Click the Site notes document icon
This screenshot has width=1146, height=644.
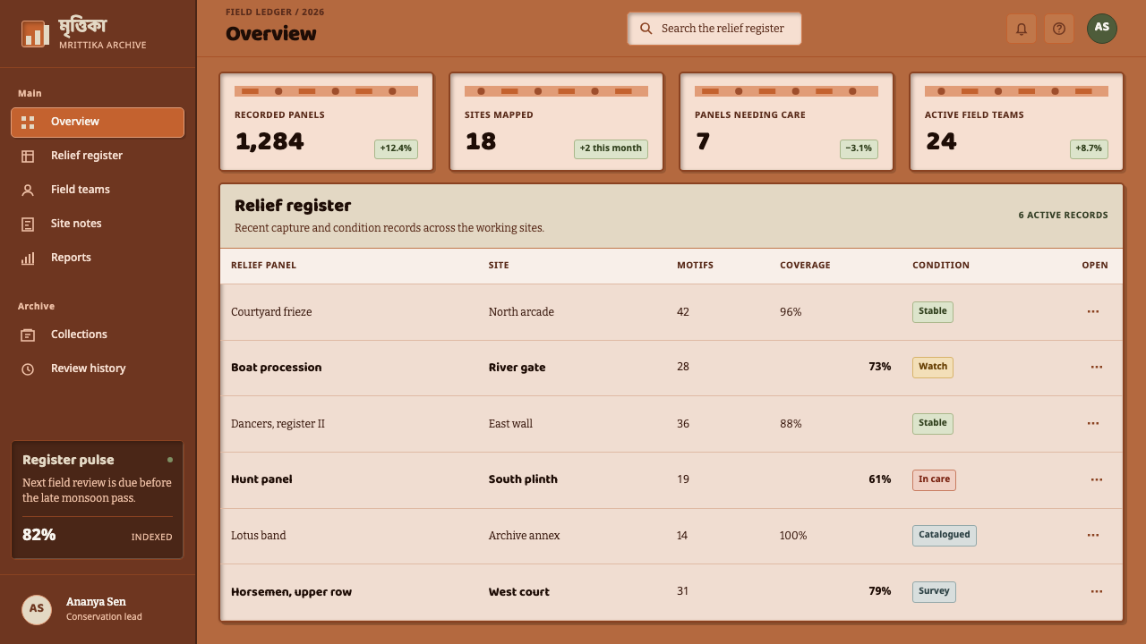[x=28, y=225]
